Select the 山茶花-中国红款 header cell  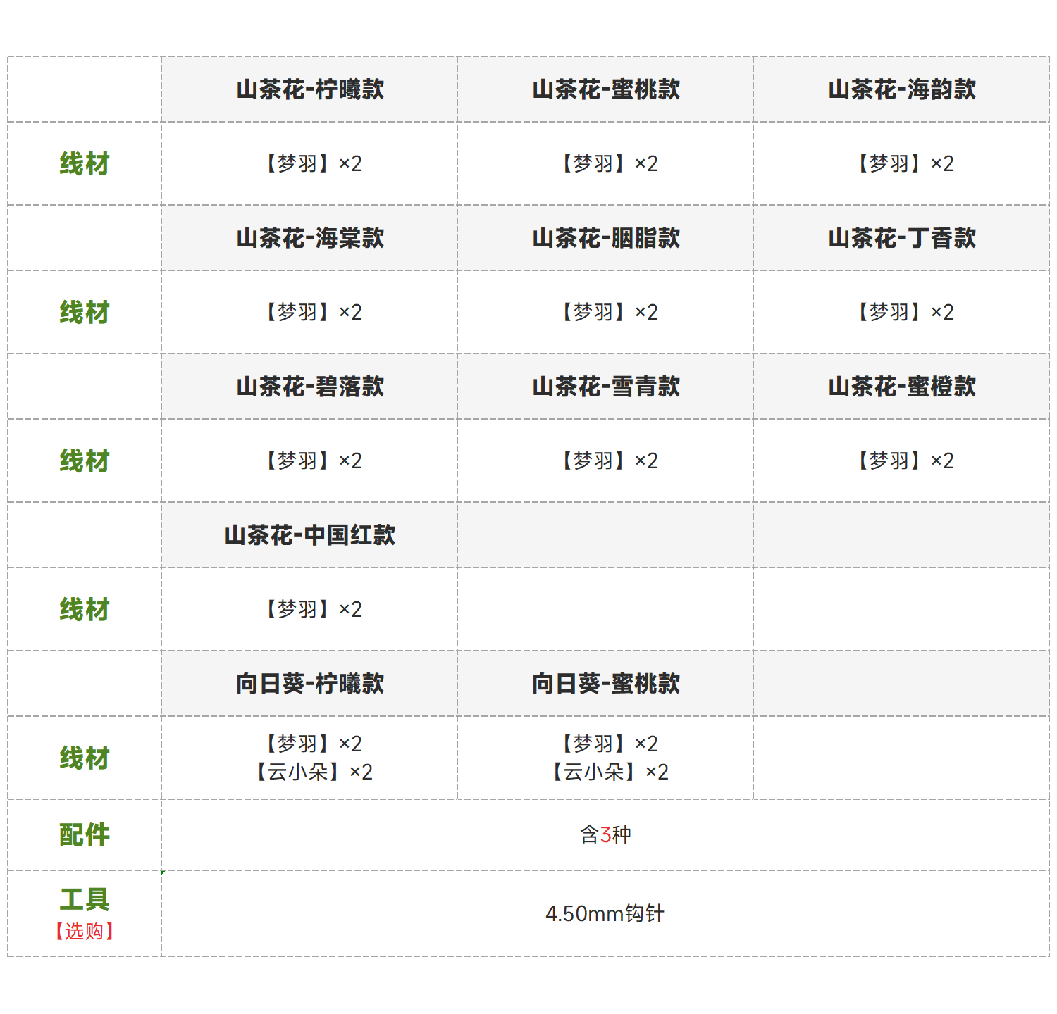pos(310,536)
